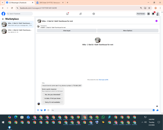Image resolution: width=163 pixels, height=130 pixels.
Task: Expand the tab search dropdown
Action: pyautogui.click(x=3, y=3)
